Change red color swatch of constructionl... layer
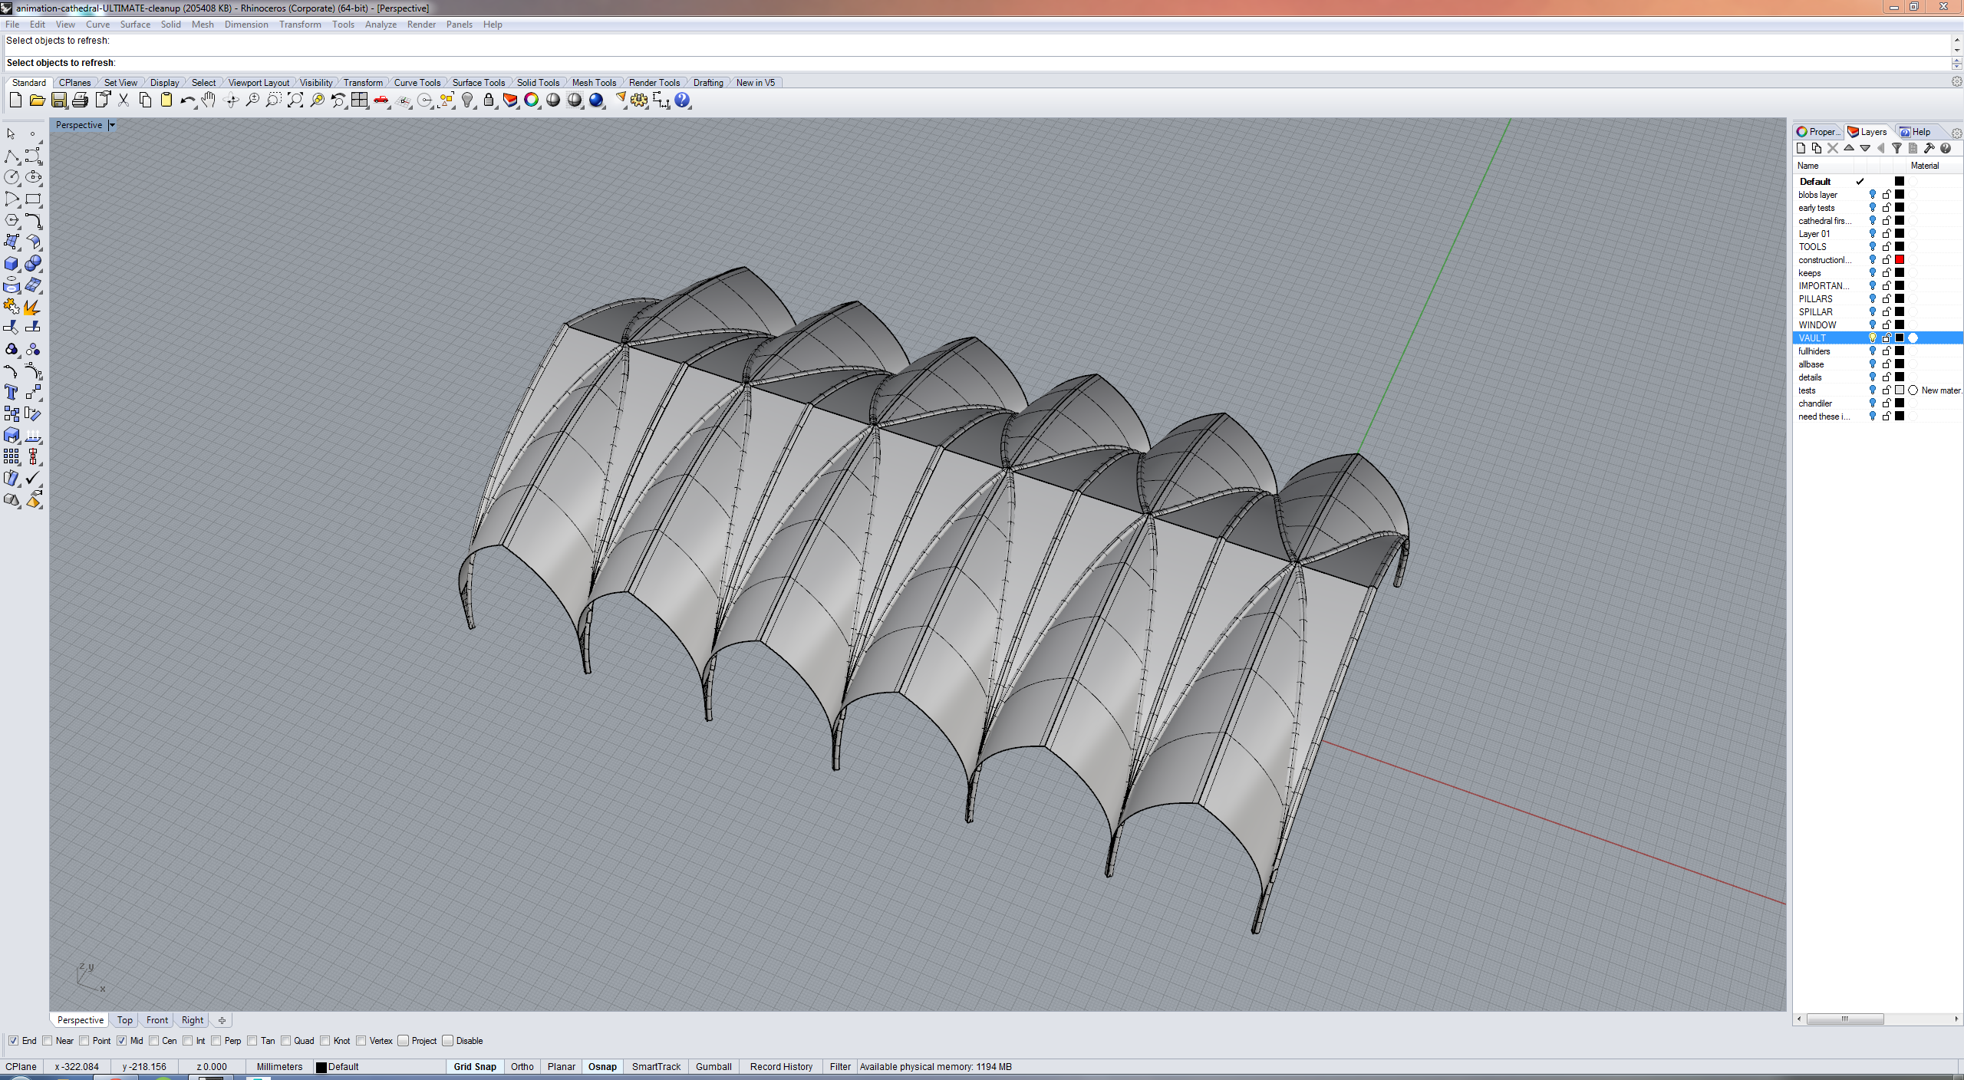1964x1080 pixels. coord(1900,260)
